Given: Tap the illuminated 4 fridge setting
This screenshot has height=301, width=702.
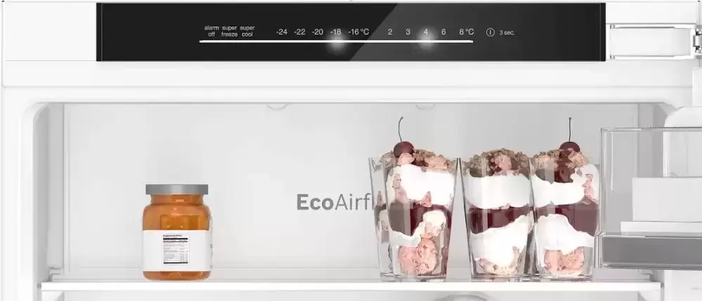Looking at the screenshot, I should click(425, 32).
